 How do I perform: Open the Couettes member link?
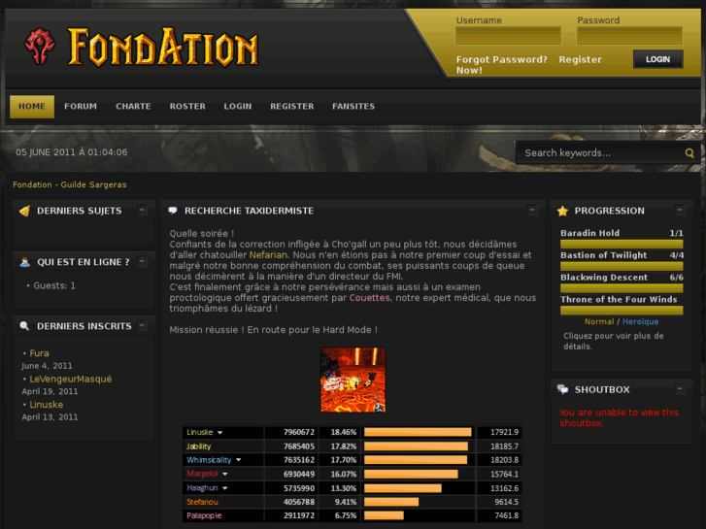click(x=370, y=298)
